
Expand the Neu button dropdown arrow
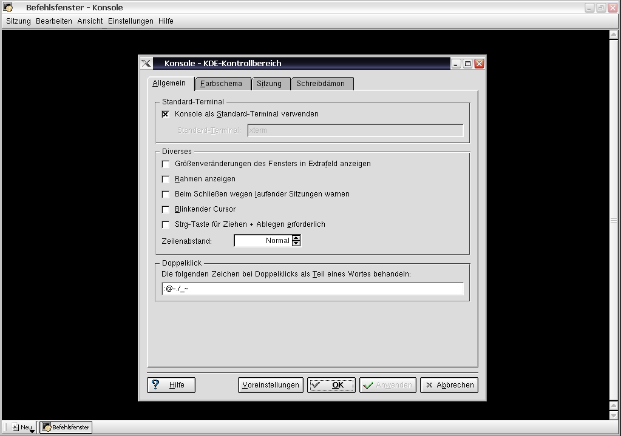(x=32, y=431)
